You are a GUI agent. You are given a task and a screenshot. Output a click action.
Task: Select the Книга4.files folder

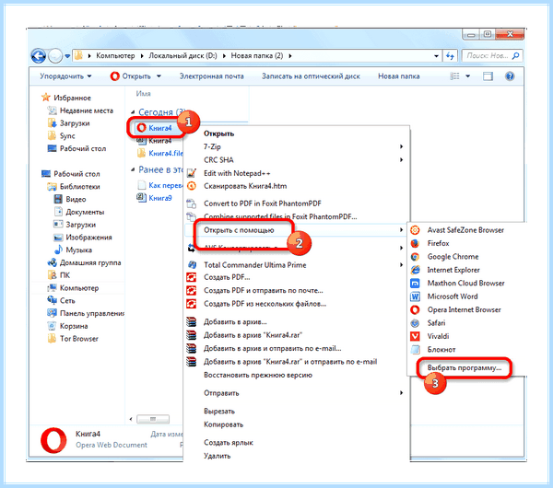click(160, 153)
